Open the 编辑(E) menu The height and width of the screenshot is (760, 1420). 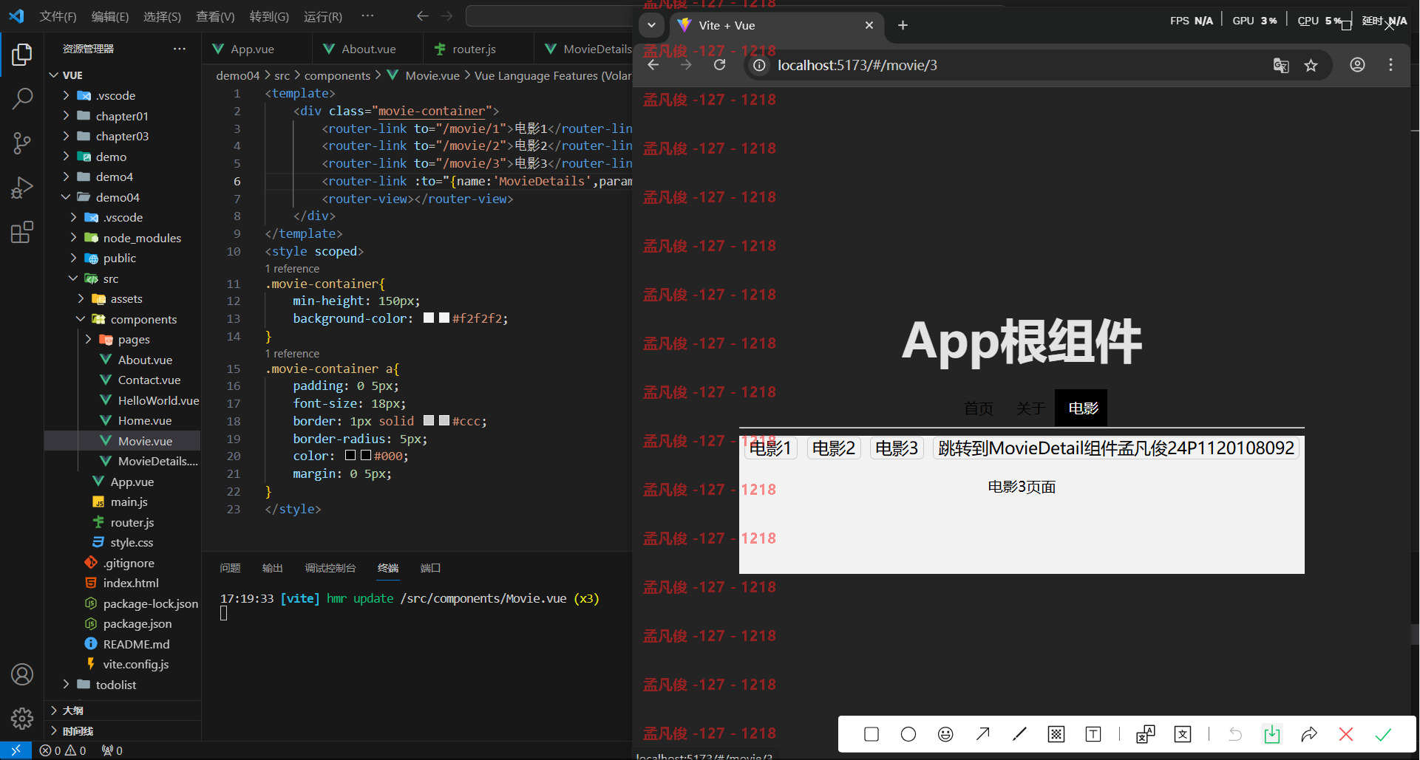(x=110, y=16)
